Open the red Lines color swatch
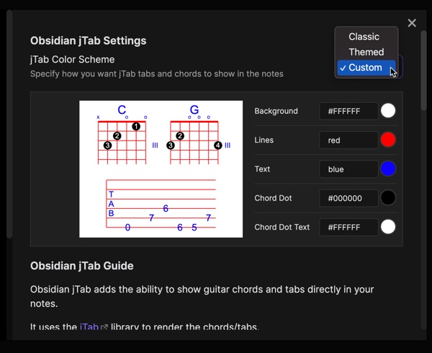This screenshot has width=432, height=353. click(x=388, y=140)
